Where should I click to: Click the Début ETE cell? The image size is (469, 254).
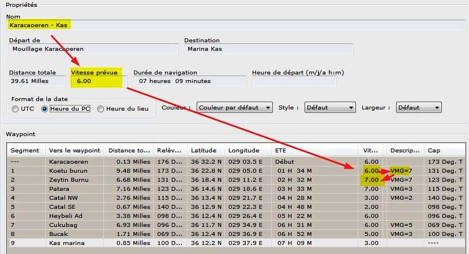[284, 161]
